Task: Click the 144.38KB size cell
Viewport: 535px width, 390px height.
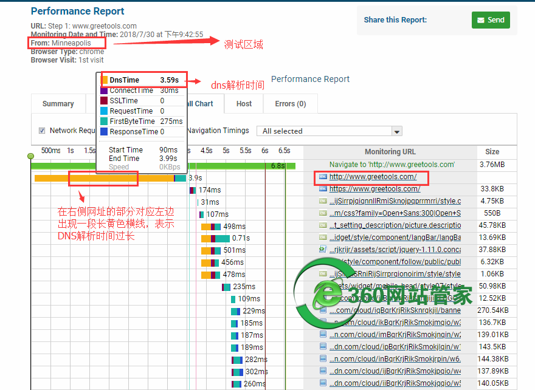Action: click(492, 358)
